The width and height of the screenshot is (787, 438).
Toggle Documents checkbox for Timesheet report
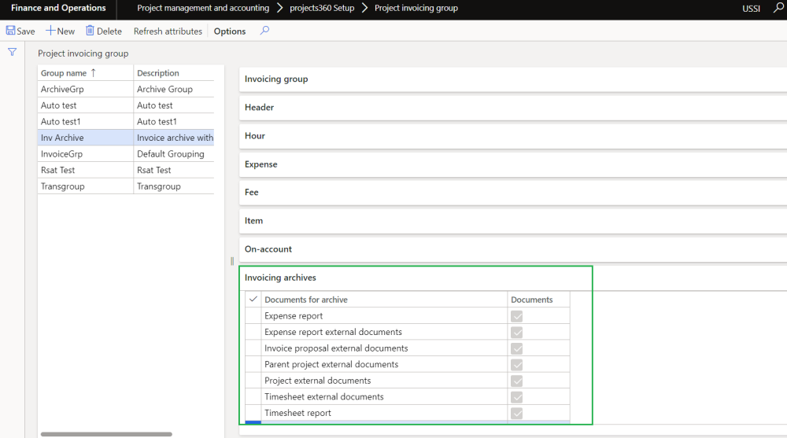[517, 413]
